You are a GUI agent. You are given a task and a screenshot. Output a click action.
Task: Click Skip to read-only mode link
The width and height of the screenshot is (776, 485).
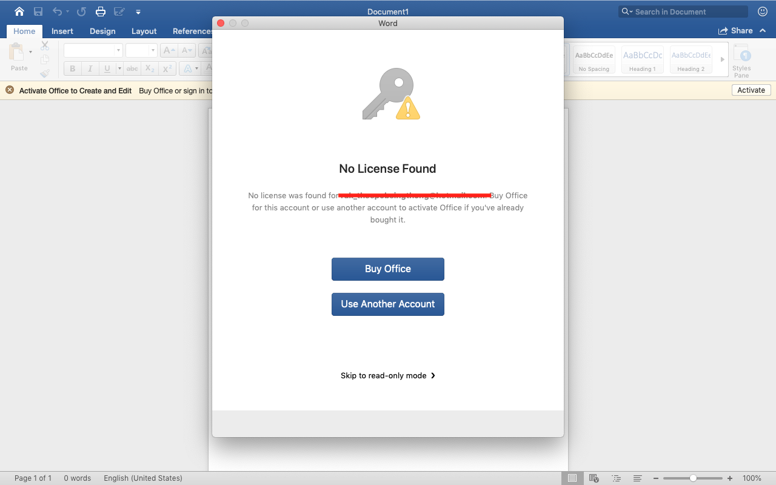coord(388,376)
